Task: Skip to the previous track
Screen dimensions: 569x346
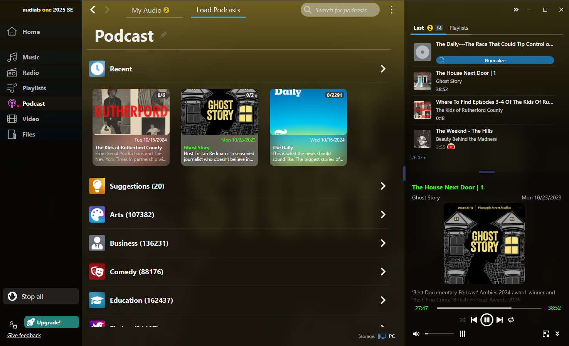Action: point(474,320)
